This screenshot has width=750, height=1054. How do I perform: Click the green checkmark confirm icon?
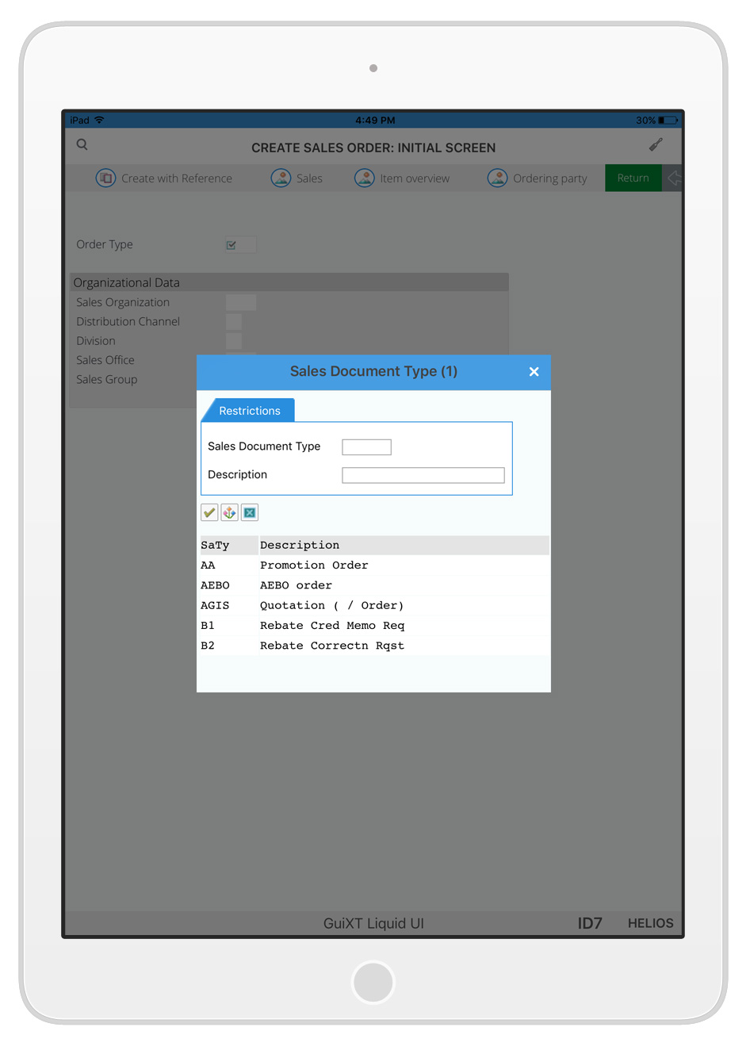(x=209, y=513)
